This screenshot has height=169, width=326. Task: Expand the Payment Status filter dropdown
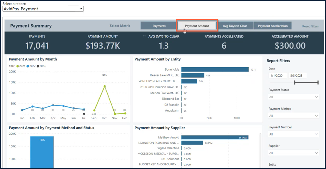coord(294,97)
